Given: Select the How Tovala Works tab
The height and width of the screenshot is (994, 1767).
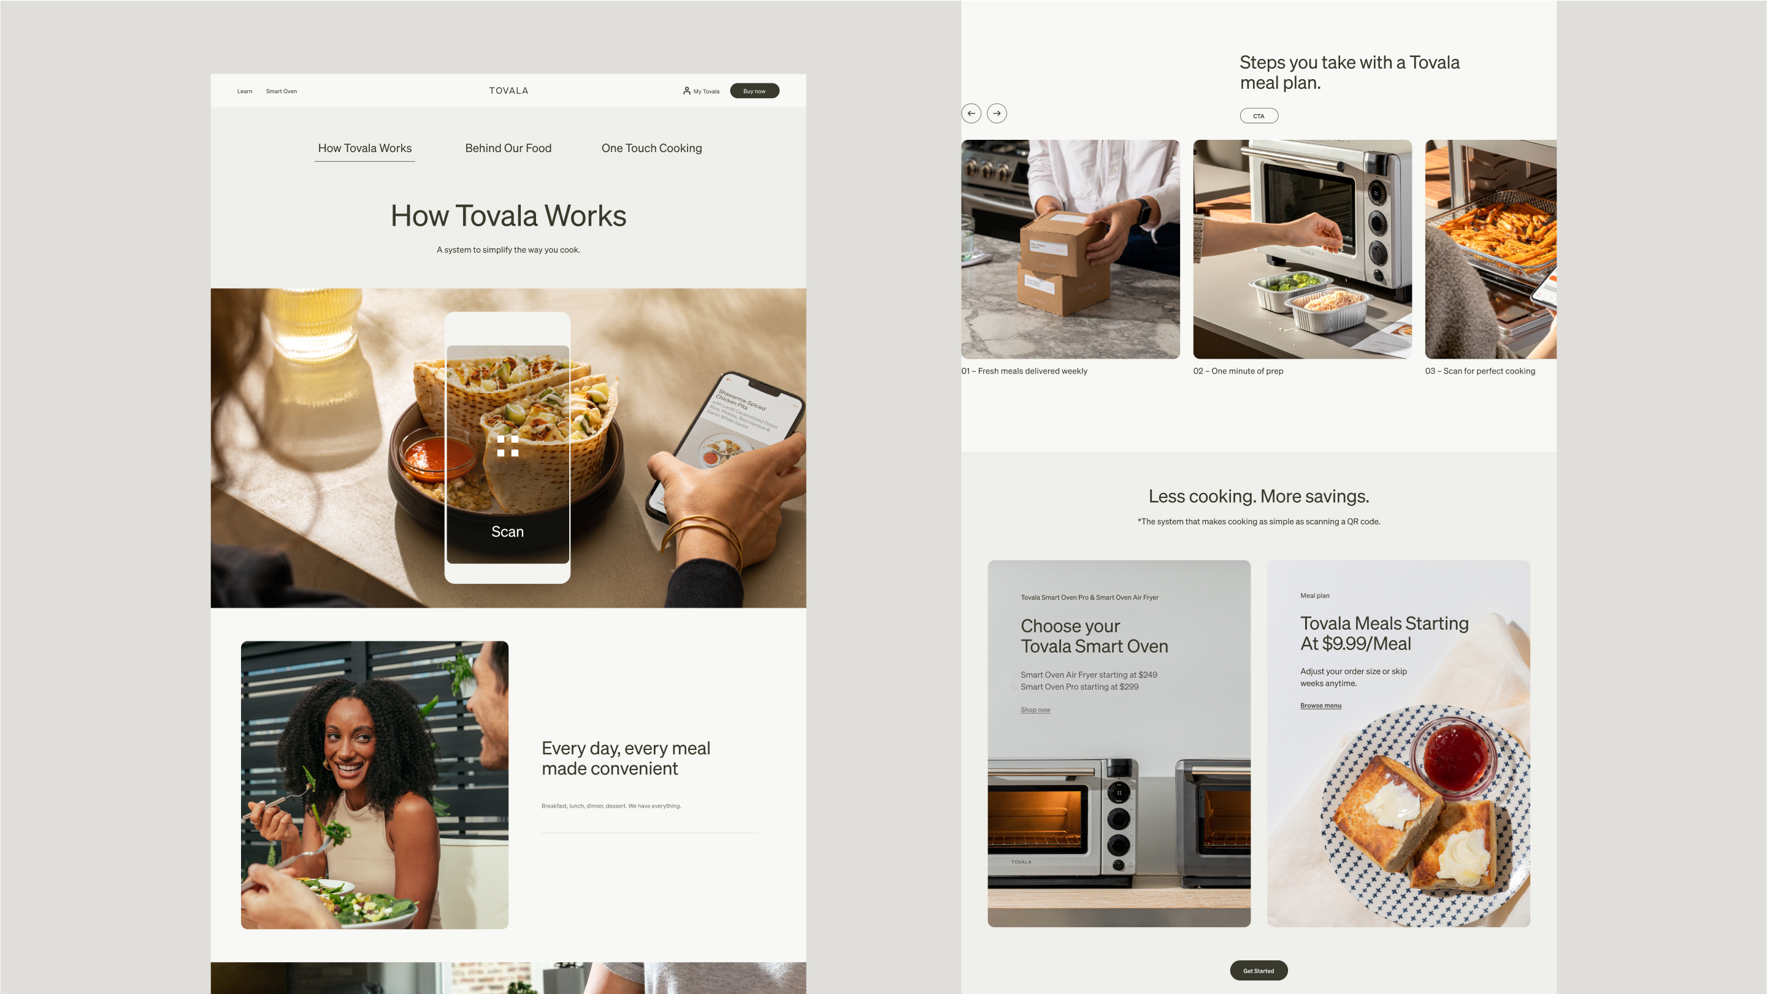Looking at the screenshot, I should click(x=366, y=148).
